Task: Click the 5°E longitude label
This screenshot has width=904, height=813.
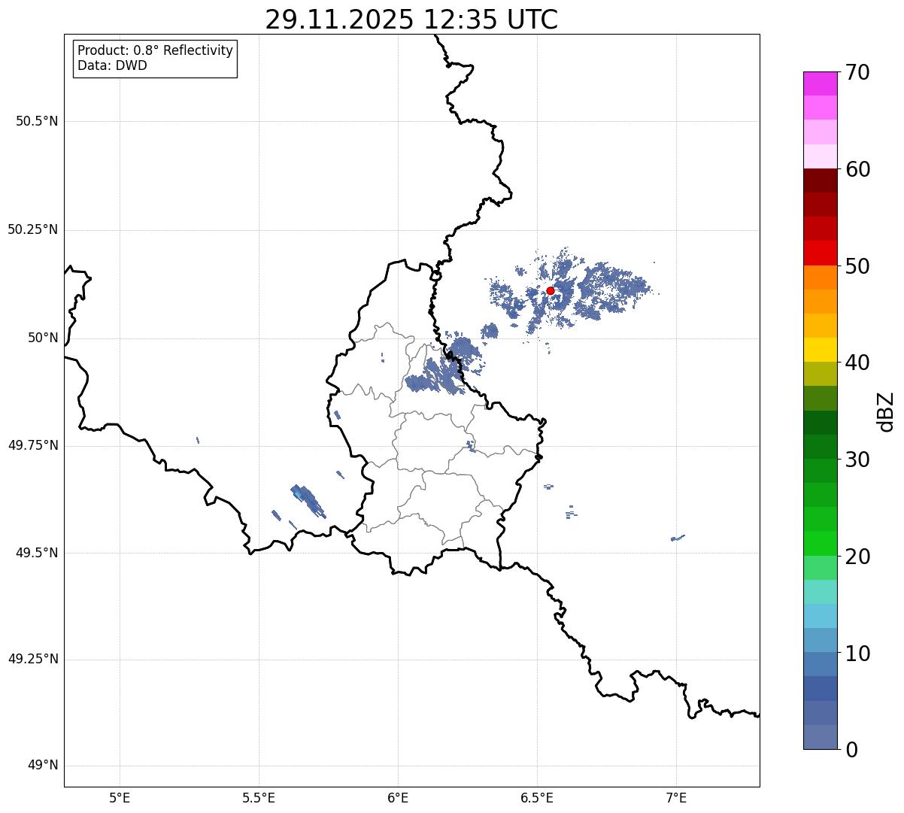Action: point(120,798)
